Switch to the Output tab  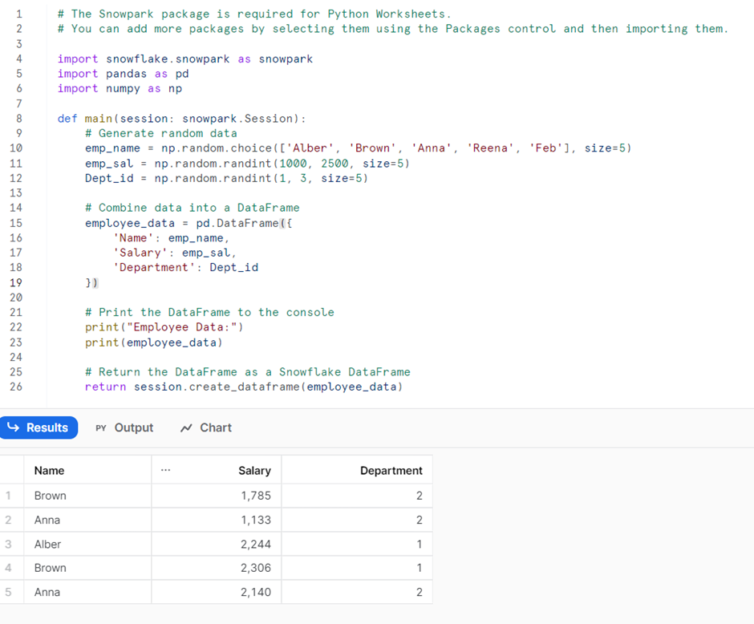point(124,427)
